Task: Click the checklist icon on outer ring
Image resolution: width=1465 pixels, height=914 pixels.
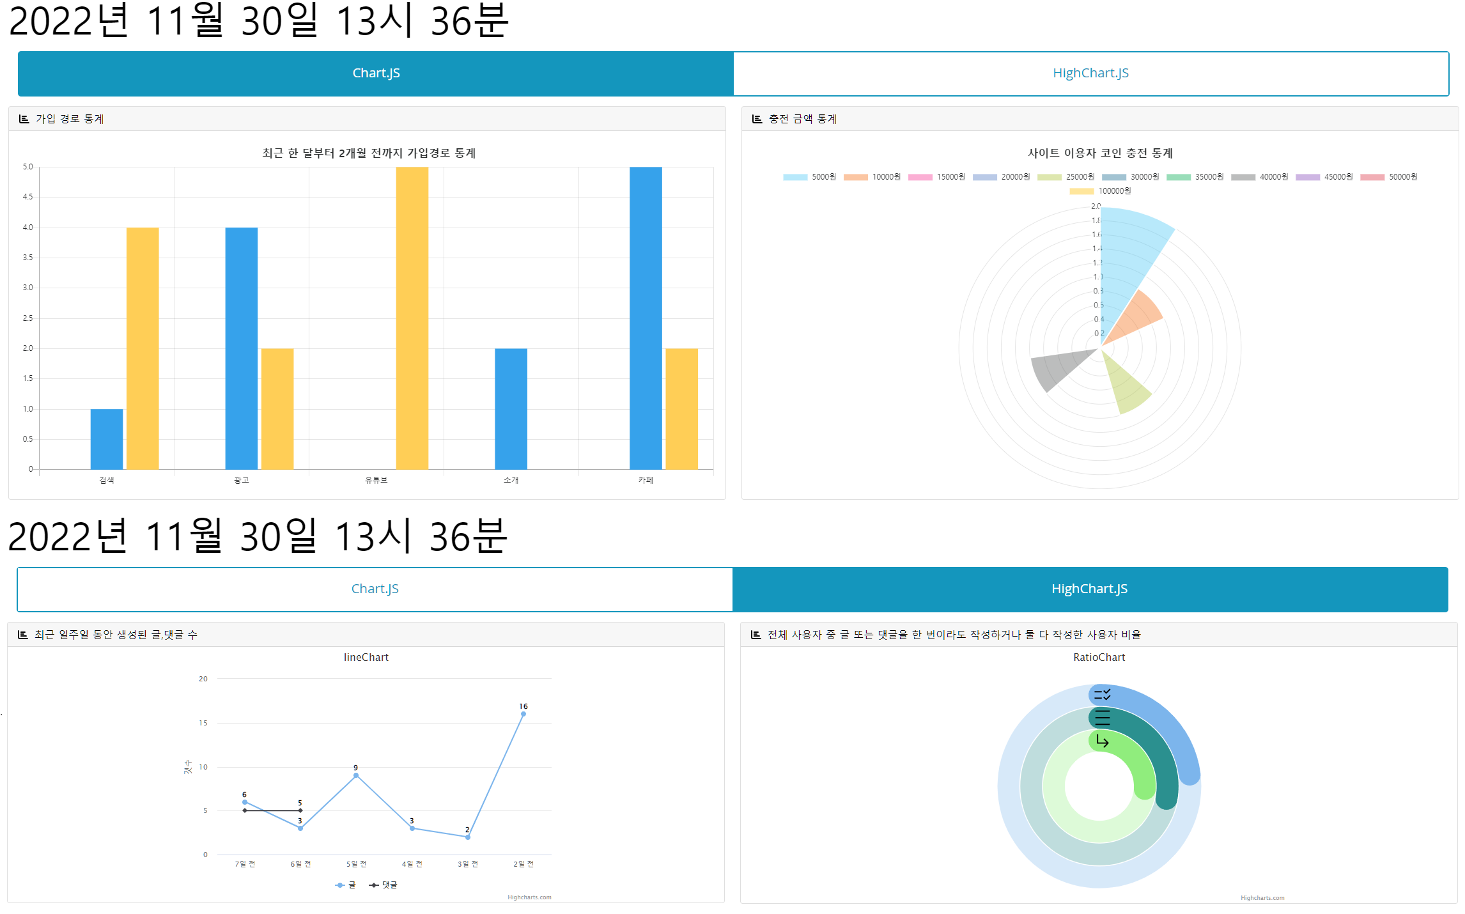Action: pyautogui.click(x=1102, y=694)
